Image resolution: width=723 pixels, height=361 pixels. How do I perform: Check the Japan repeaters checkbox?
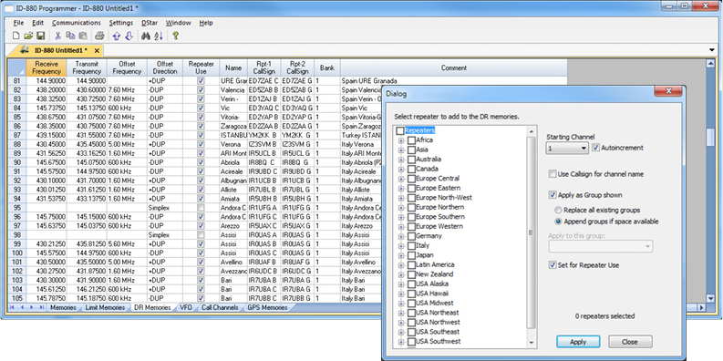coord(411,255)
